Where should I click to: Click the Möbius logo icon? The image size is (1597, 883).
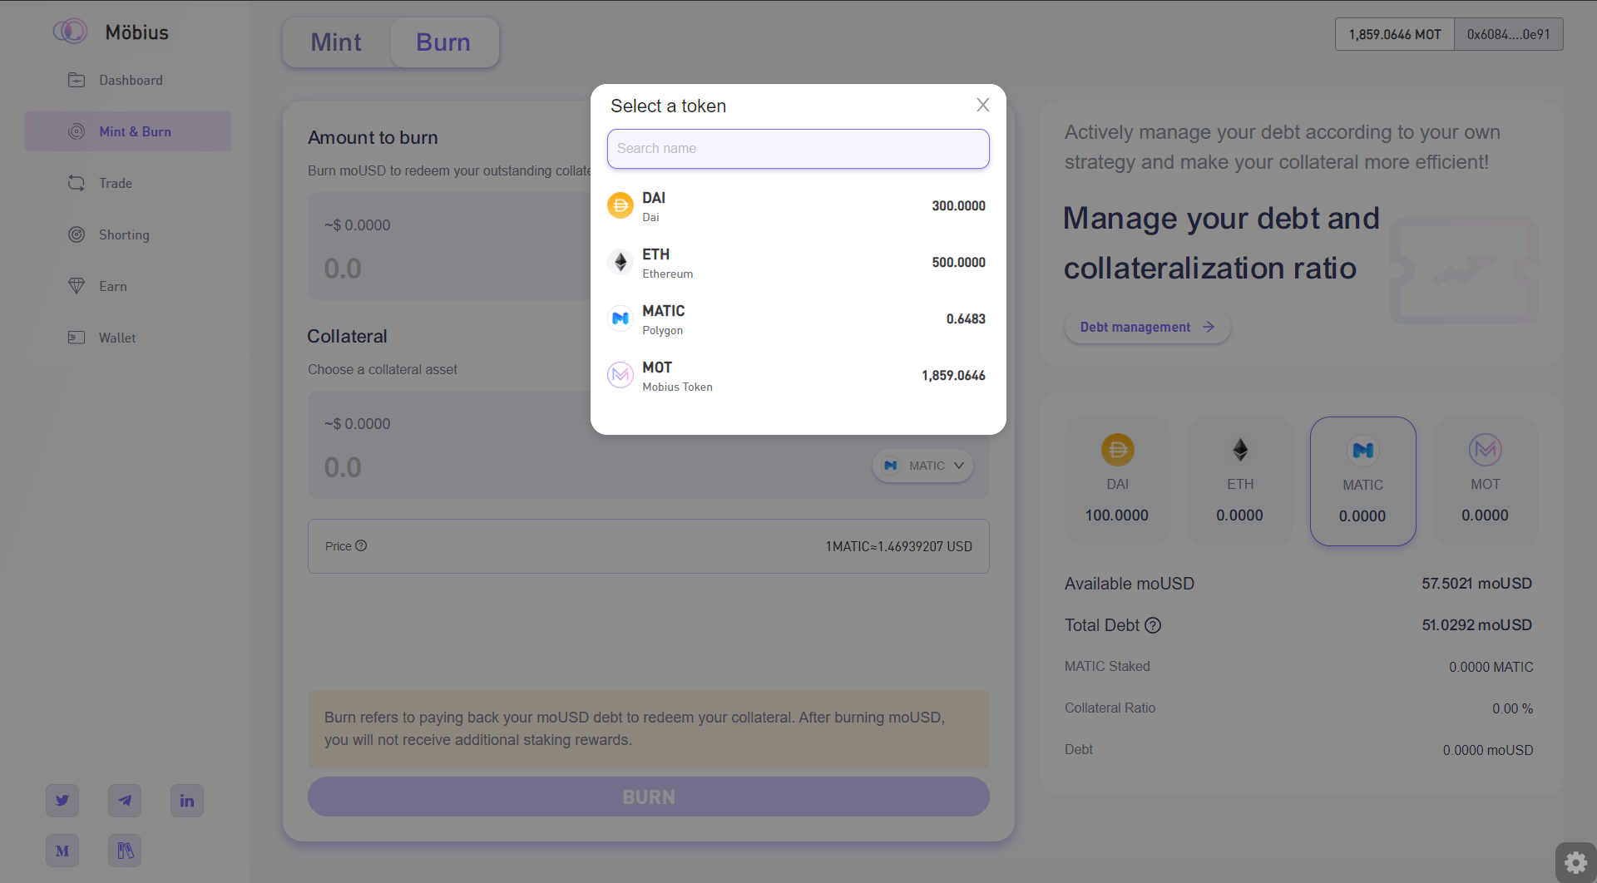(71, 32)
